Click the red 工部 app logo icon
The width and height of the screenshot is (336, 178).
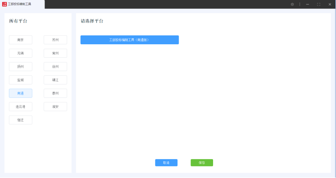[x=4, y=4]
